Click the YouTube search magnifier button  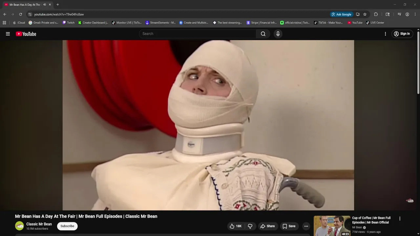[263, 34]
